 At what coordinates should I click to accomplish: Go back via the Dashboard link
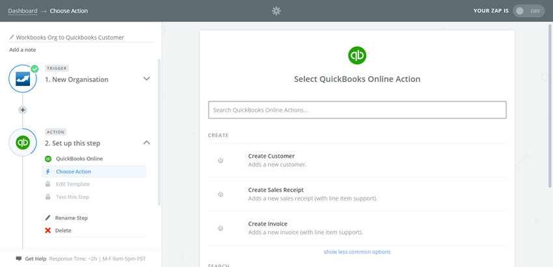pos(23,11)
